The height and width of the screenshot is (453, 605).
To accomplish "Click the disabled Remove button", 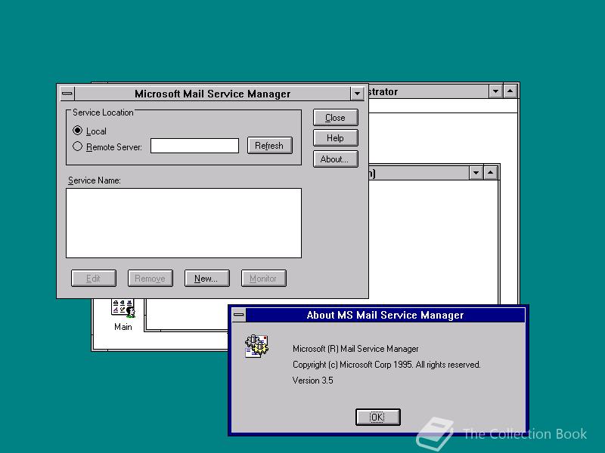I will [150, 278].
